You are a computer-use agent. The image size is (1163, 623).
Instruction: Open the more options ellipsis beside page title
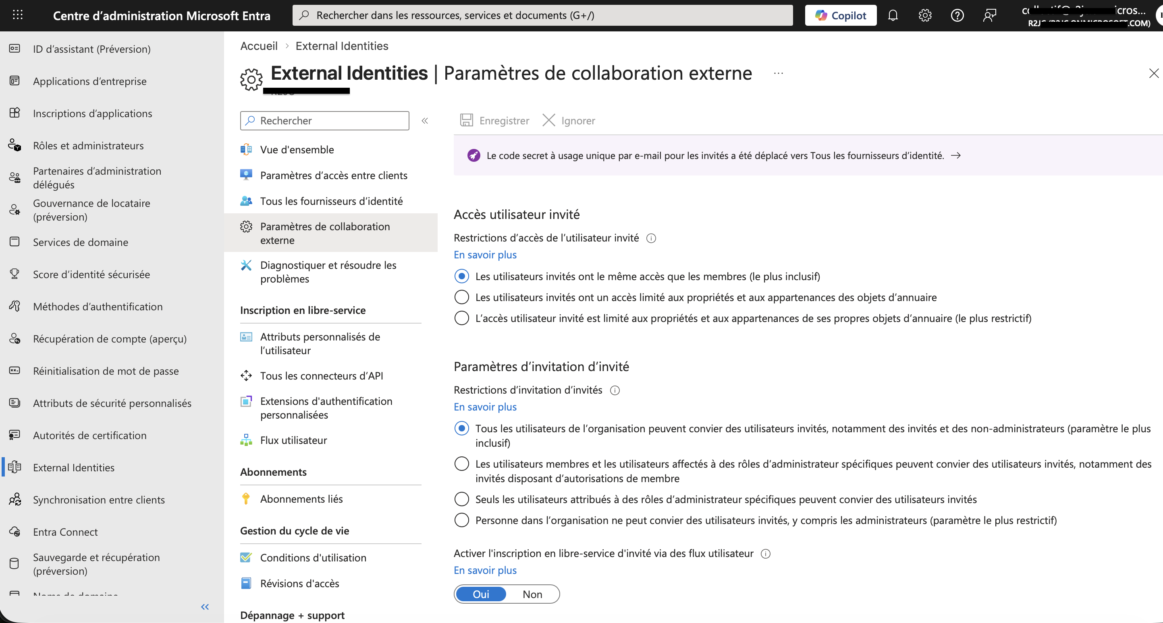(778, 74)
